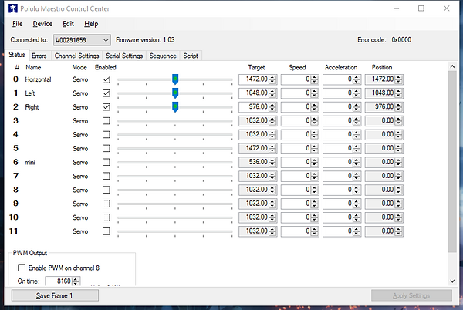
Task: Enable the mini channel 6 checkbox
Action: pos(106,162)
